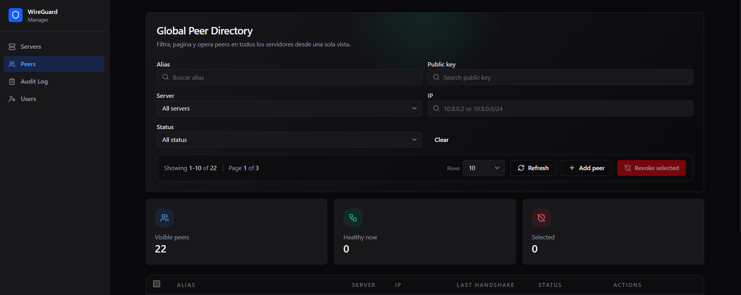741x295 pixels.
Task: Open the Peers sidebar item
Action: point(54,64)
